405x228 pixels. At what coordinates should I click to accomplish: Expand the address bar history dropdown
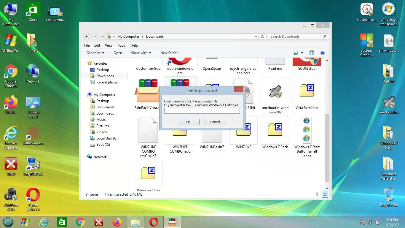click(256, 37)
